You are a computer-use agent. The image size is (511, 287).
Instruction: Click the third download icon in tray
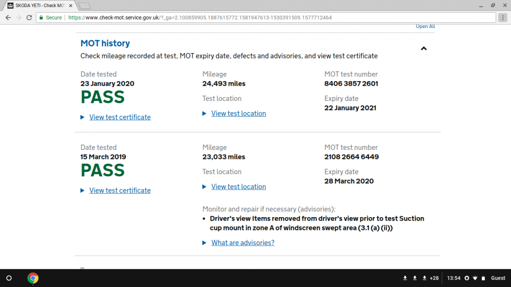424,278
